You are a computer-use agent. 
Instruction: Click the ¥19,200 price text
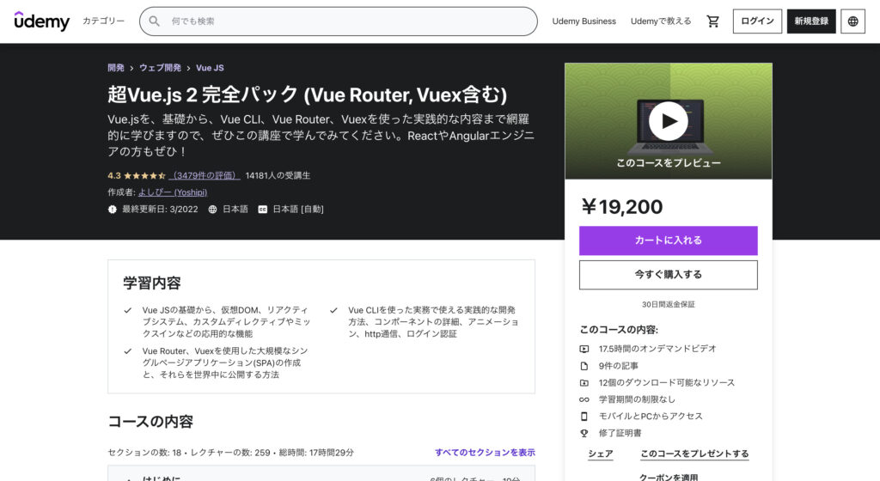tap(622, 207)
